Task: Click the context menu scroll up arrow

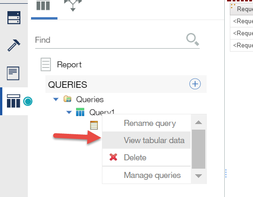Action: tap(198, 122)
